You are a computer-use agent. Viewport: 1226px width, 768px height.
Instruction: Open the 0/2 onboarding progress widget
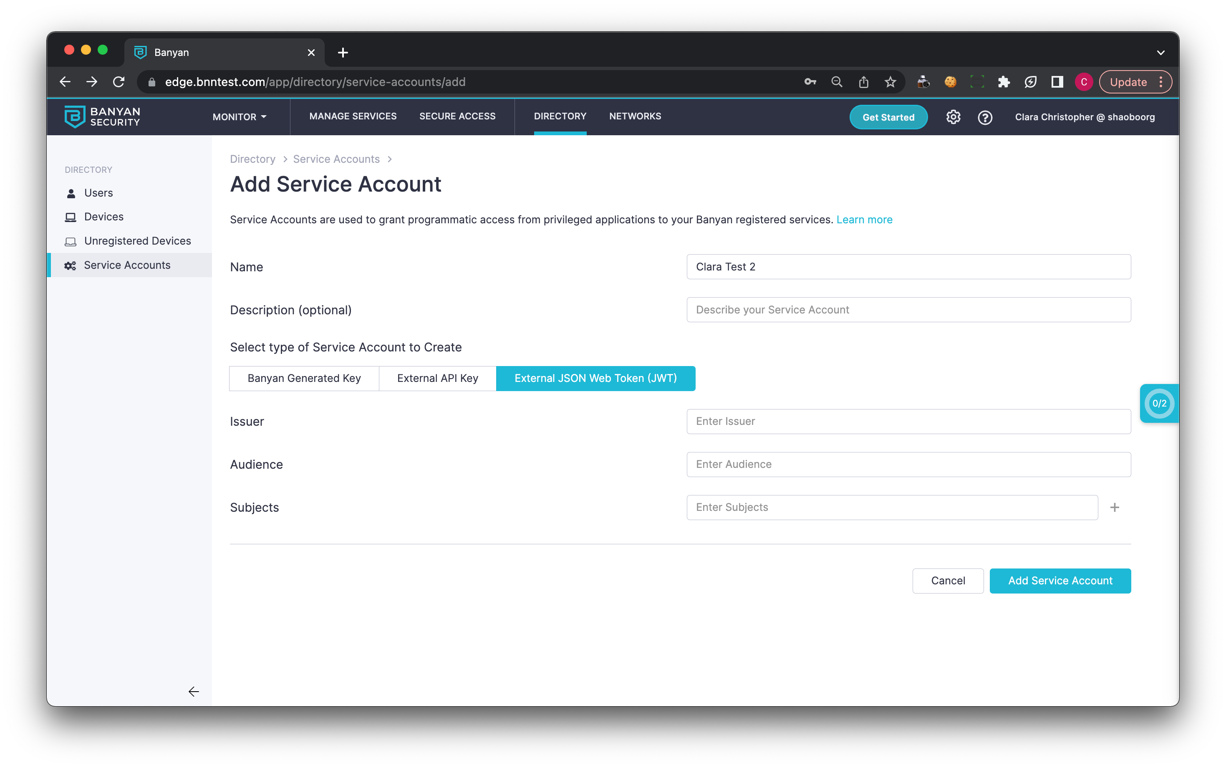1158,403
